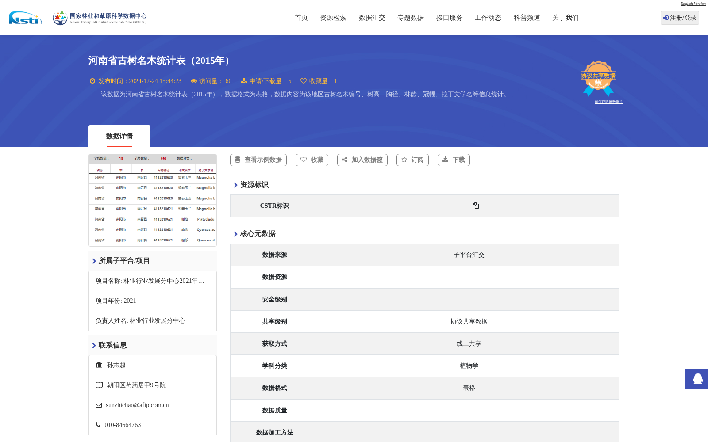Click the 国家林业和草原科学数据中心 logo

[x=100, y=18]
